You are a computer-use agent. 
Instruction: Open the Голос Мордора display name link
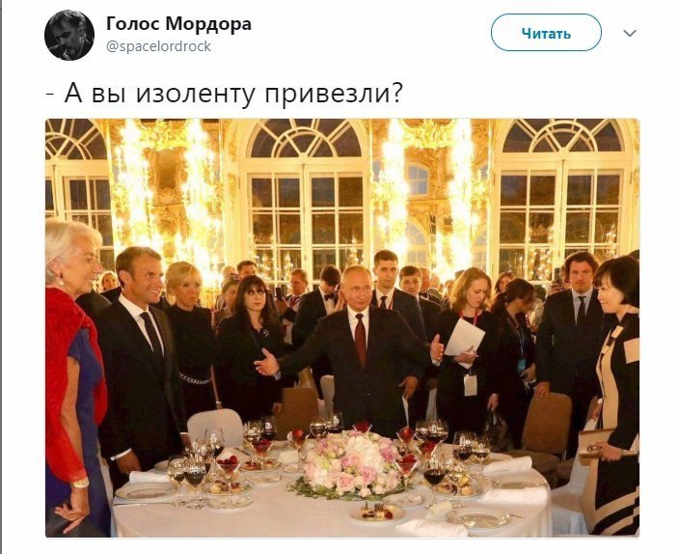(178, 23)
